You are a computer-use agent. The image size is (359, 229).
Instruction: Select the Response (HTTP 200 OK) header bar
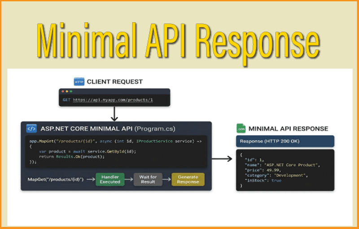(285, 141)
